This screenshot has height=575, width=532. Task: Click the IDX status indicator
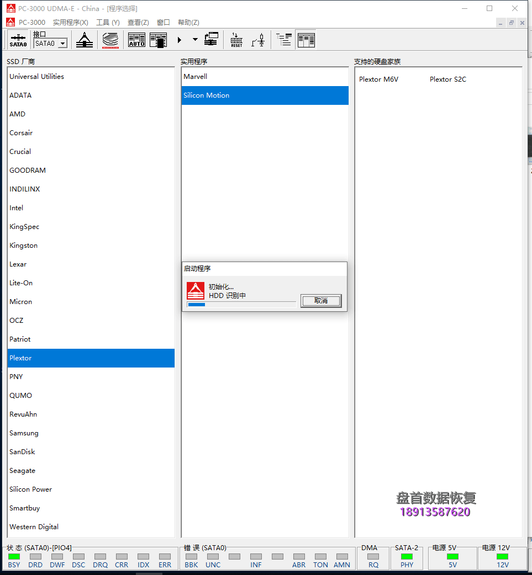(143, 556)
